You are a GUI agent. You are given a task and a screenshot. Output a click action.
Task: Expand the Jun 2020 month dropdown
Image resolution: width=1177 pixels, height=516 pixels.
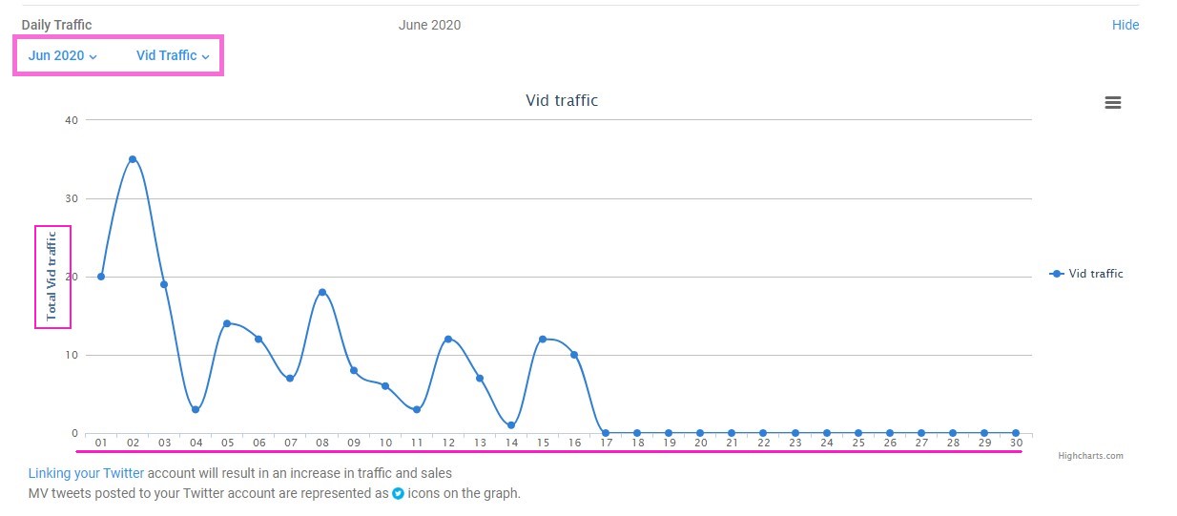click(63, 55)
